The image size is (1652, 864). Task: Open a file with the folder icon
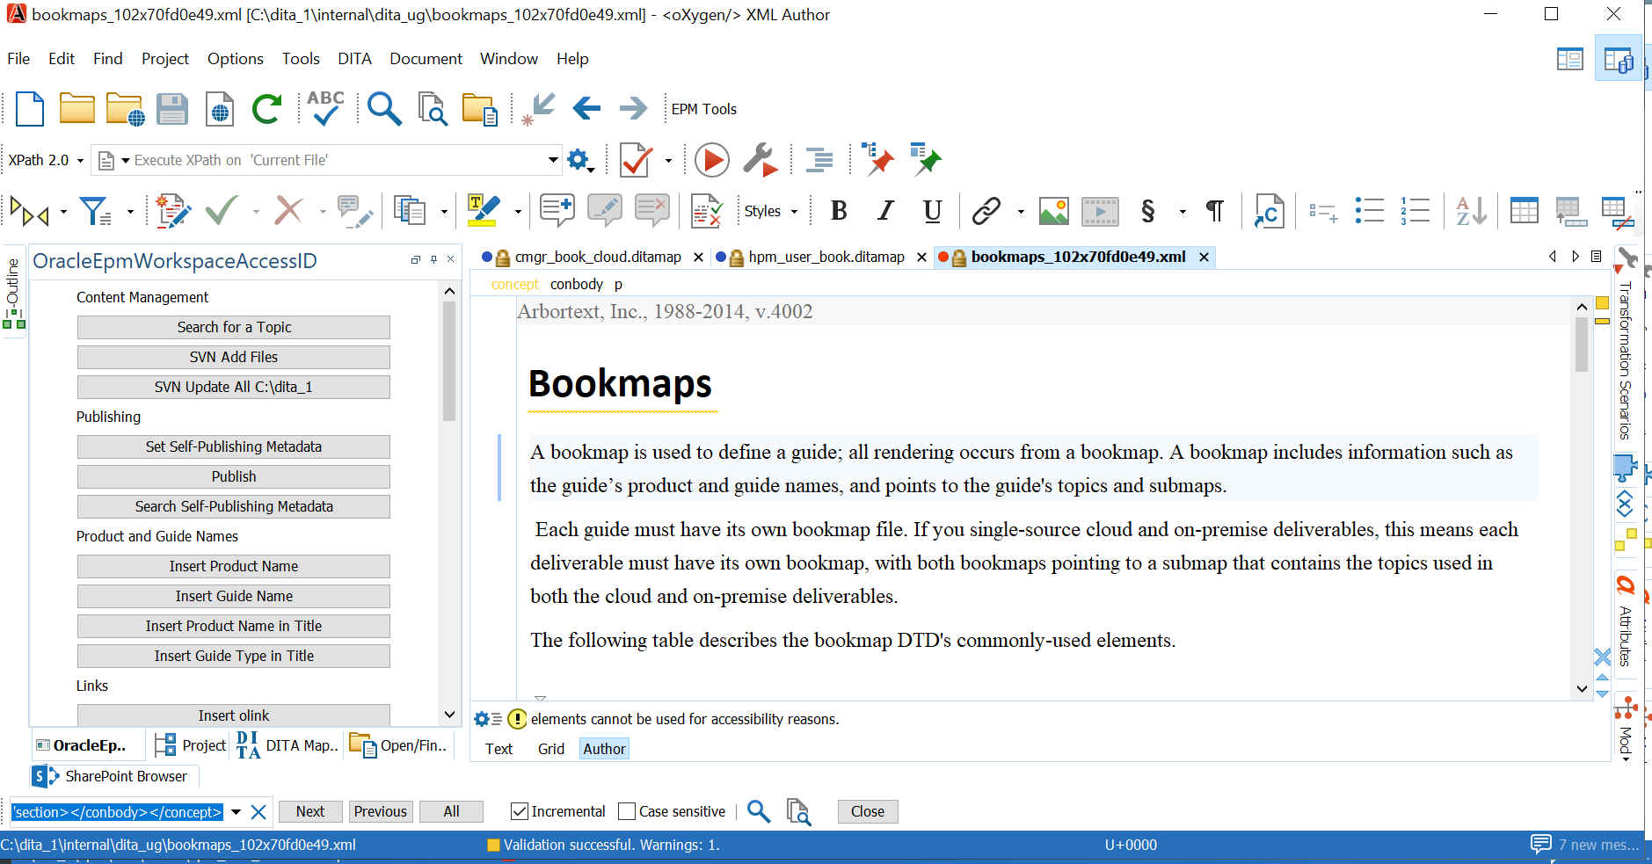pos(77,109)
